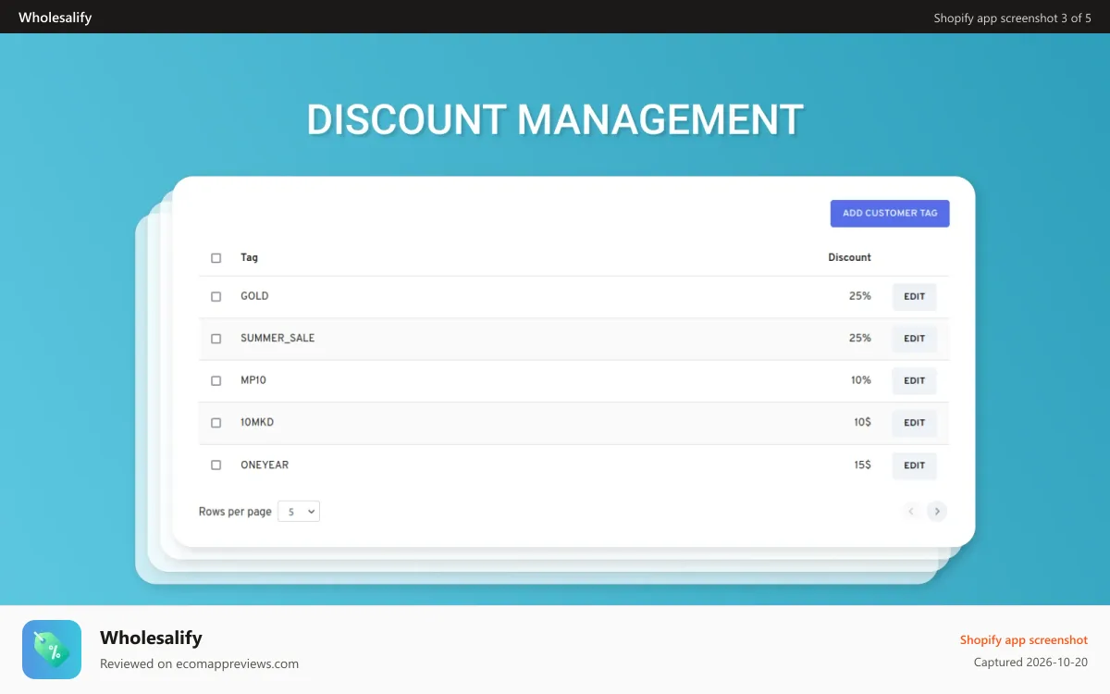
Task: Edit the SUMMER_SALE tag discount
Action: click(x=915, y=339)
